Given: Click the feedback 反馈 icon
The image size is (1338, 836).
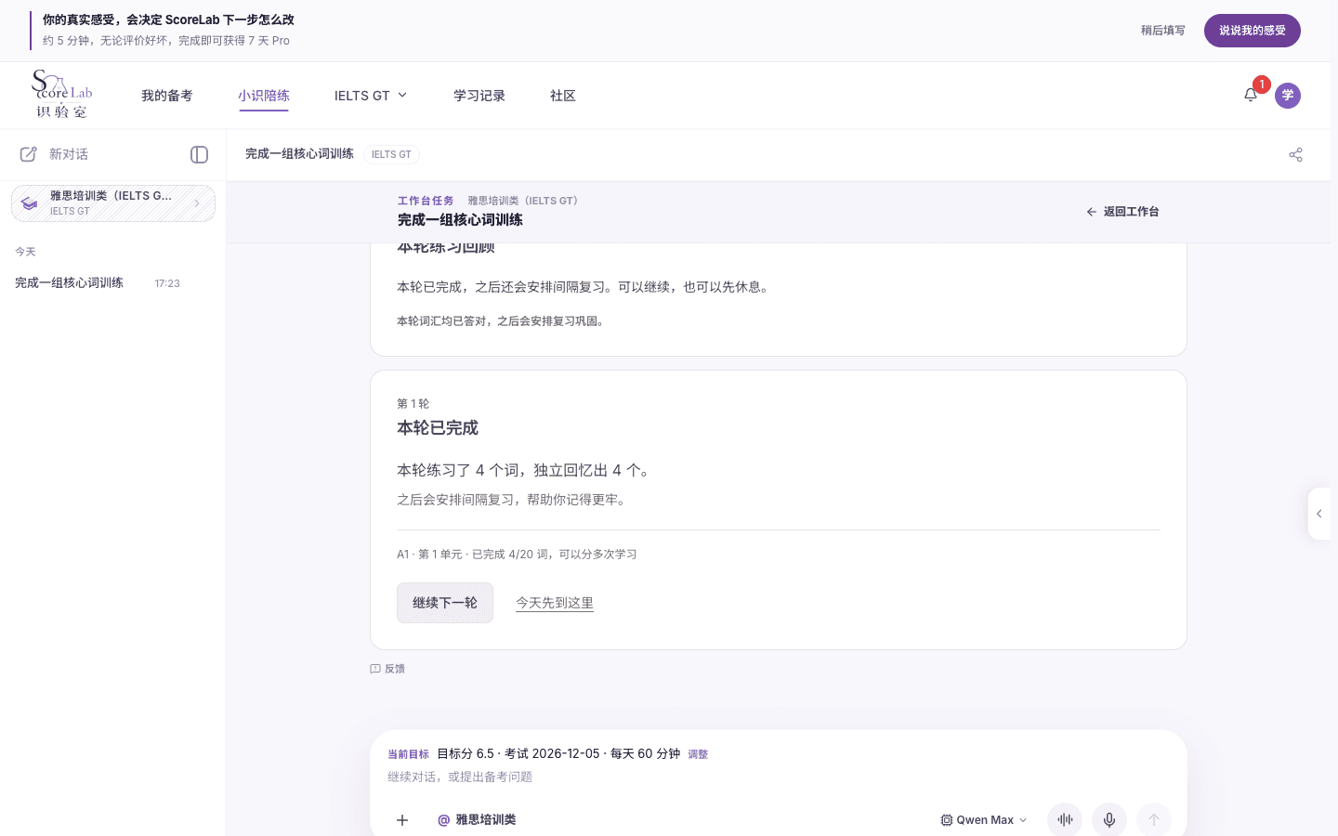Looking at the screenshot, I should click(x=375, y=669).
